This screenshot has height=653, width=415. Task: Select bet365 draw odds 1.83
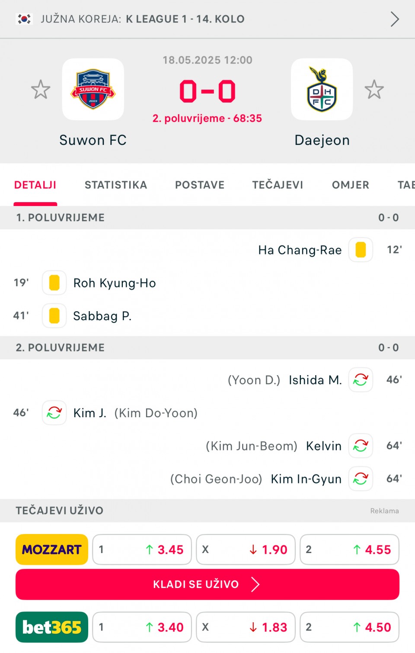point(246,627)
